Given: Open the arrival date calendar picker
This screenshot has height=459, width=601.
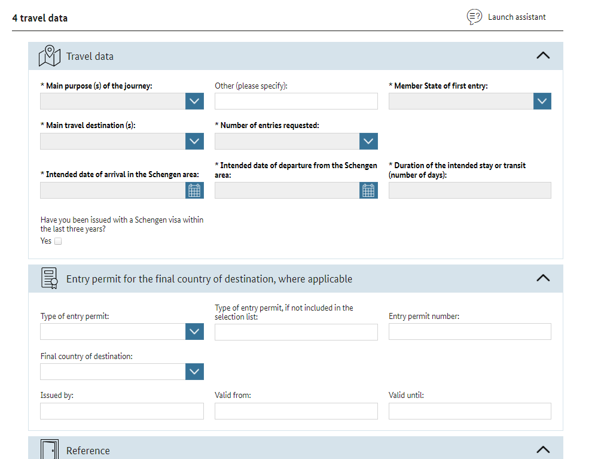Looking at the screenshot, I should [x=194, y=190].
